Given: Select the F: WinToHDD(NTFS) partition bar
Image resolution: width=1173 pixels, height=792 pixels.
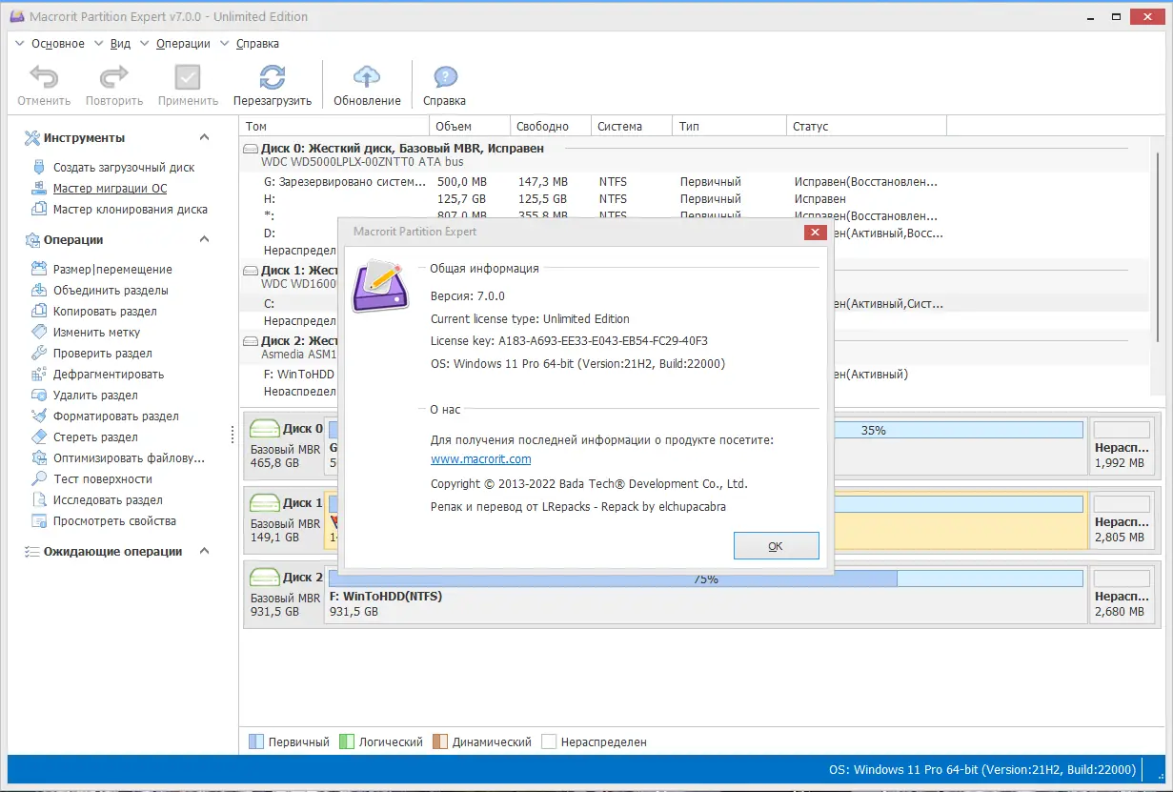Looking at the screenshot, I should [705, 596].
